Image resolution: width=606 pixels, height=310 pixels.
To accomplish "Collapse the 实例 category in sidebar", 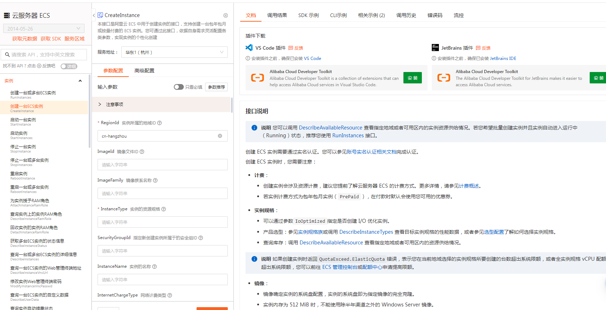I will [x=80, y=81].
